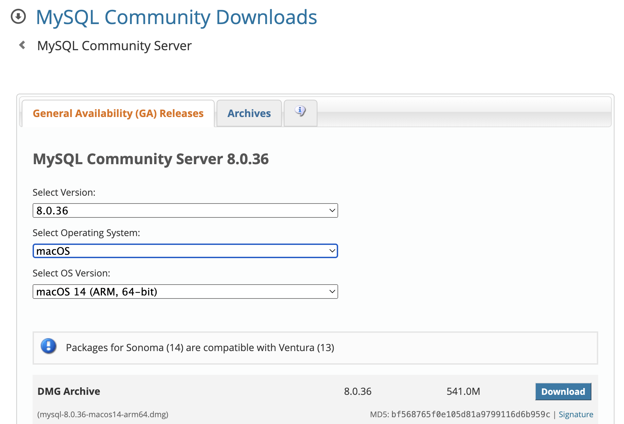Click the blue exclamation notice icon
The image size is (624, 424).
[x=49, y=346]
